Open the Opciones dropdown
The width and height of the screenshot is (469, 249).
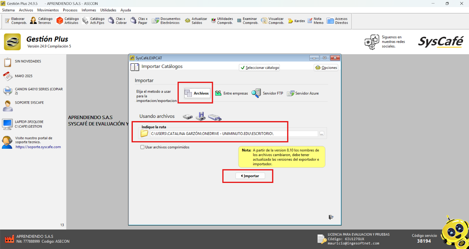click(x=326, y=67)
